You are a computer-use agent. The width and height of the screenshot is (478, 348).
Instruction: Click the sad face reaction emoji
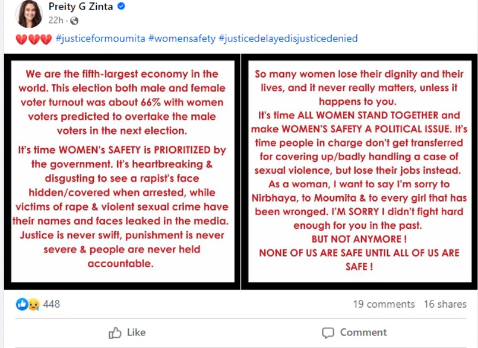pyautogui.click(x=33, y=304)
